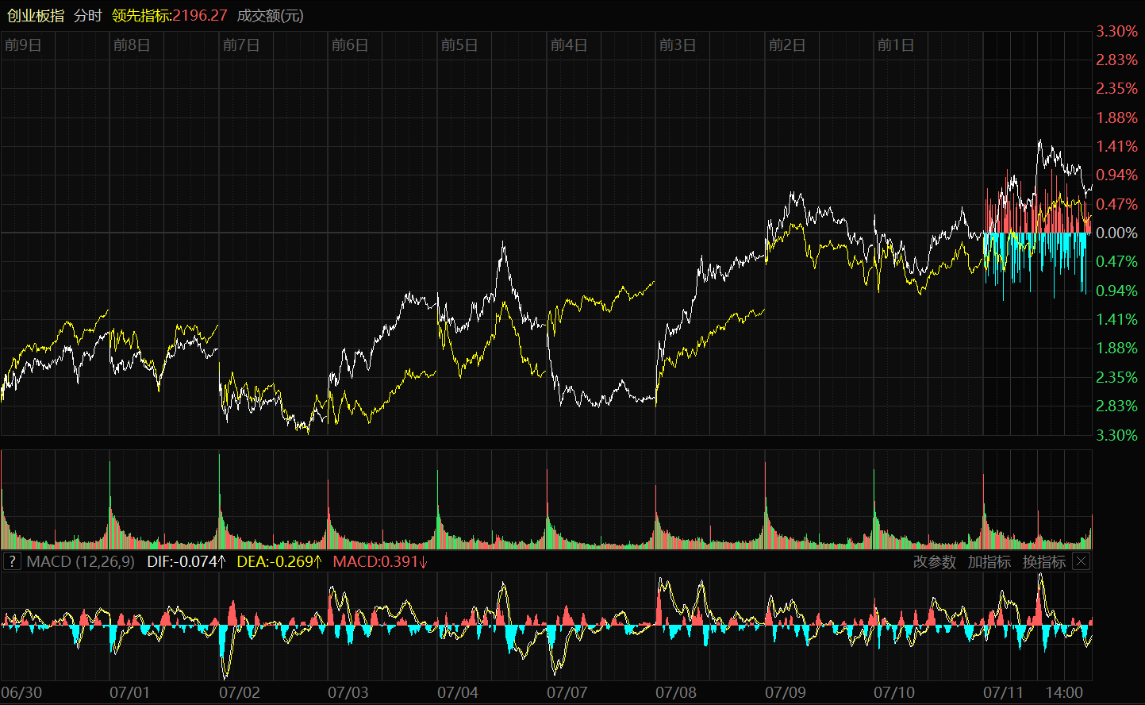Click the 成交额(元) turnover label

point(271,16)
